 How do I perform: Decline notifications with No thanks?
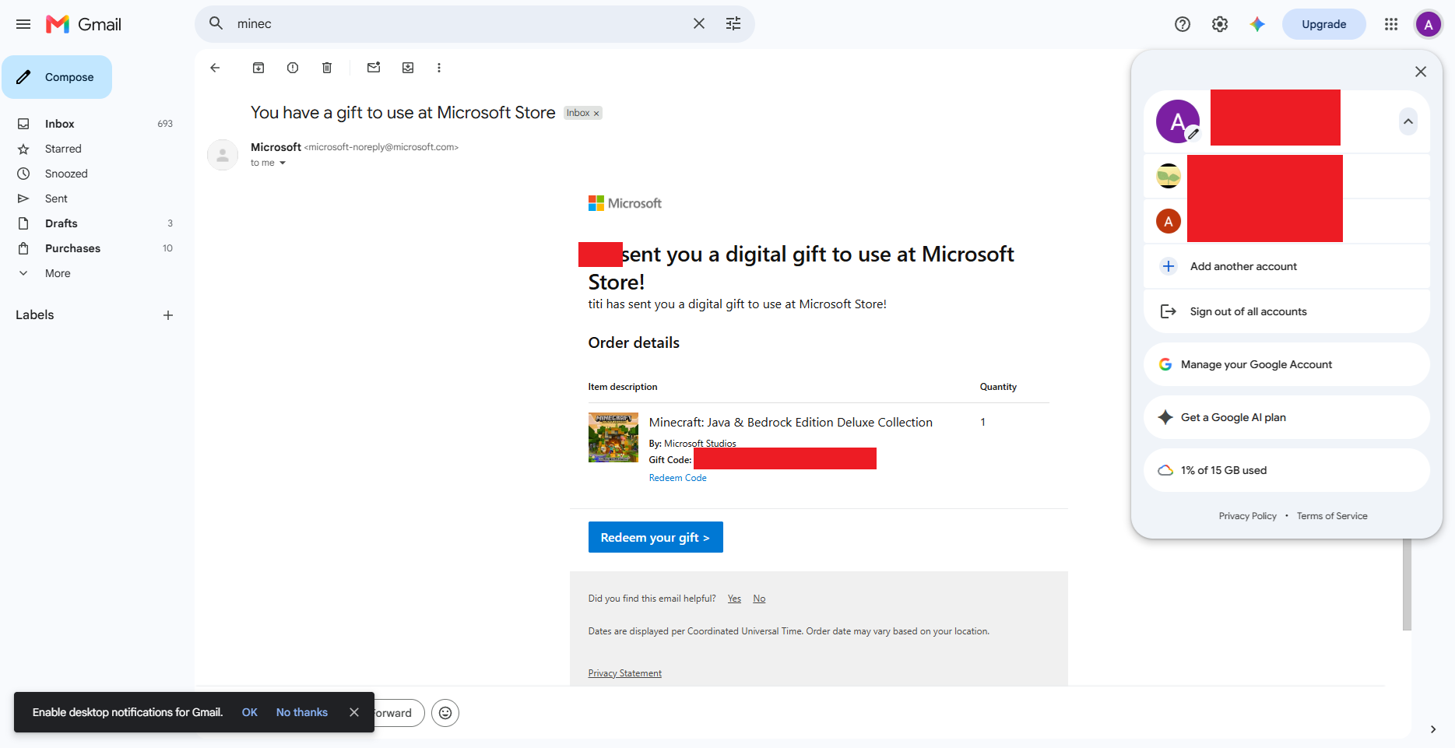click(x=302, y=712)
